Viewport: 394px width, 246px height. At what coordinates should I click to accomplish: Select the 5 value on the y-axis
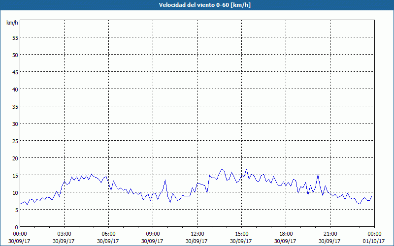[17, 210]
